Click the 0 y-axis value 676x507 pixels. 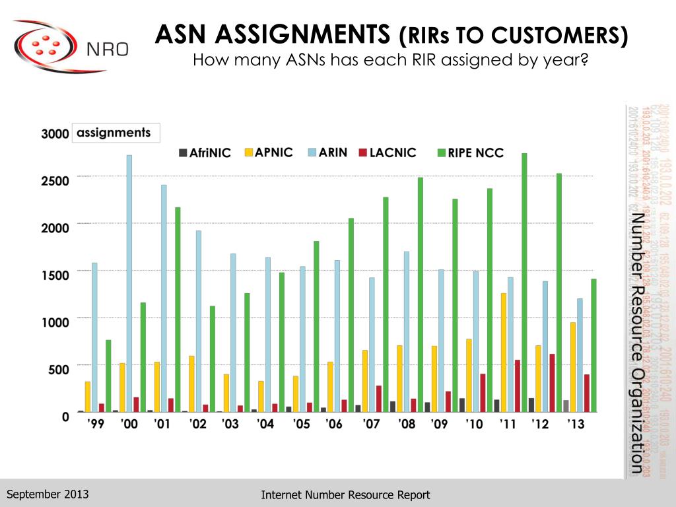coord(65,417)
